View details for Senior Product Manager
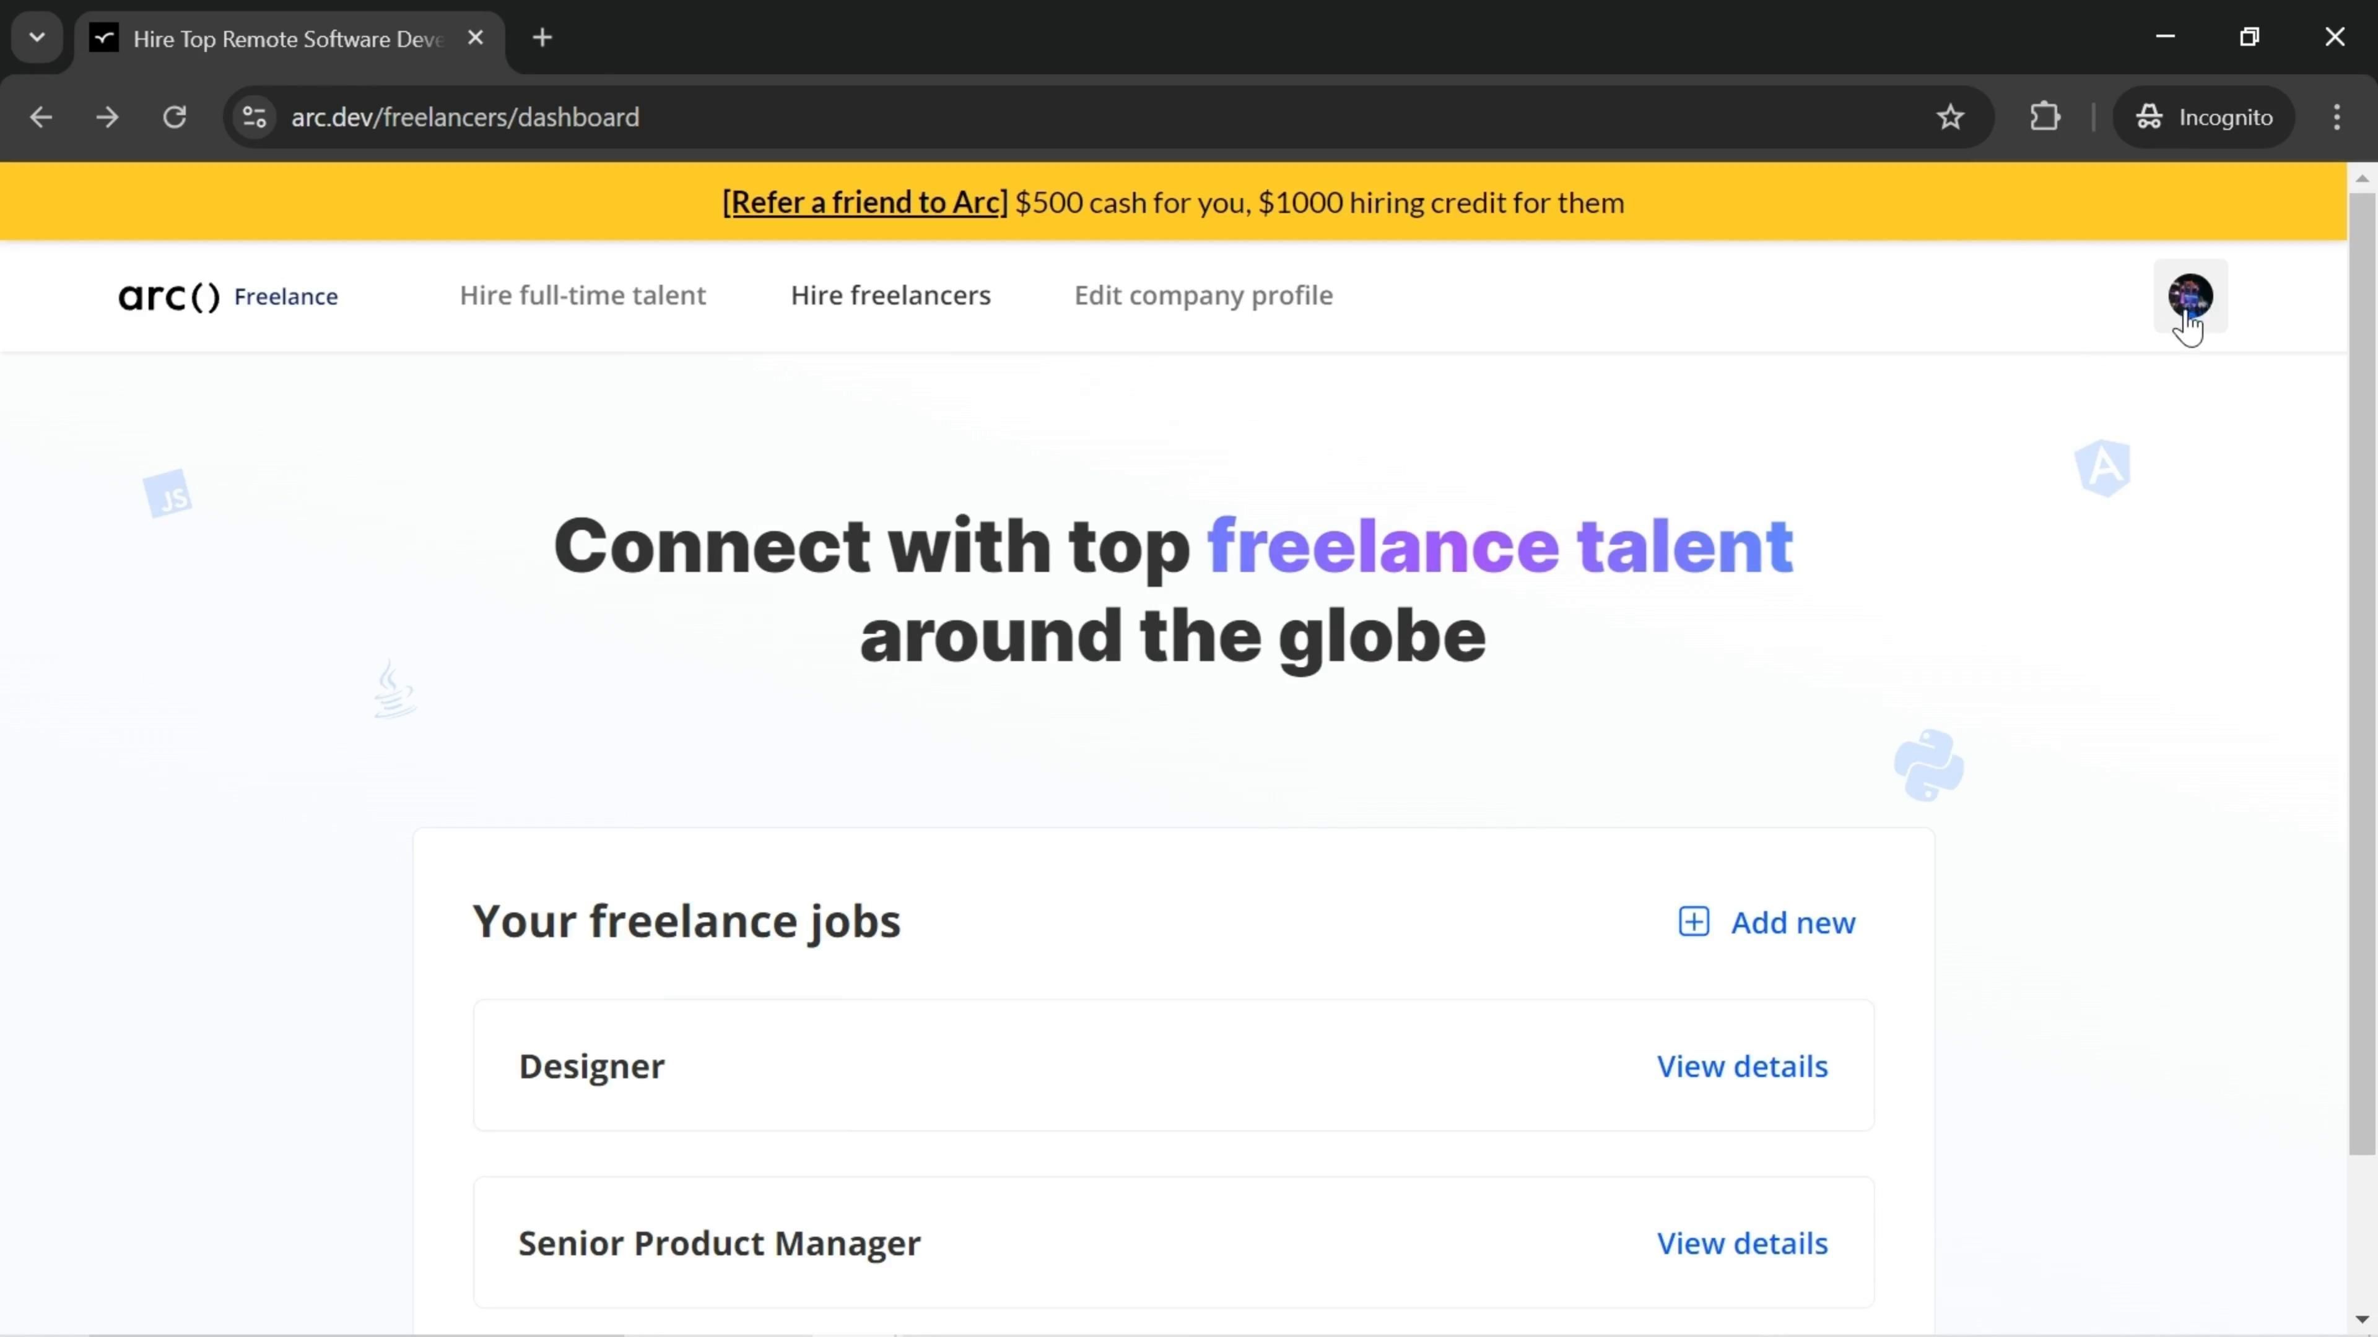Screen dimensions: 2378x1337 tap(1741, 1243)
